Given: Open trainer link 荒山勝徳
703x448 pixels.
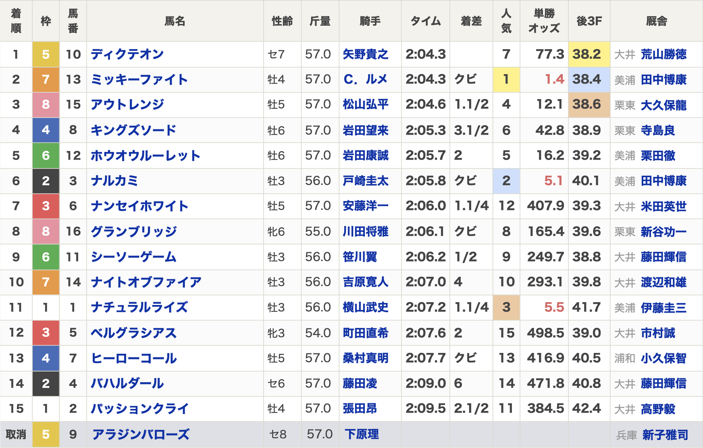Looking at the screenshot, I should tap(663, 54).
